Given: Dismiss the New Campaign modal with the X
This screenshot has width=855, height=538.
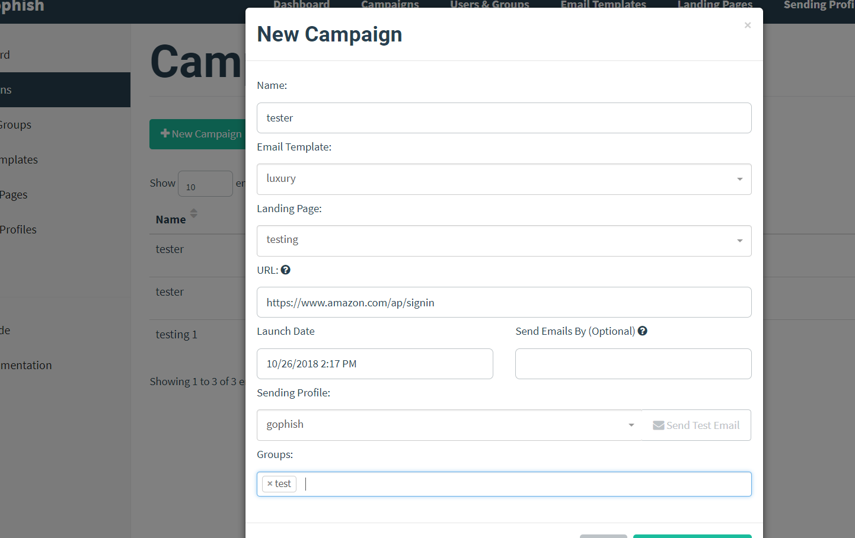Looking at the screenshot, I should (x=748, y=25).
